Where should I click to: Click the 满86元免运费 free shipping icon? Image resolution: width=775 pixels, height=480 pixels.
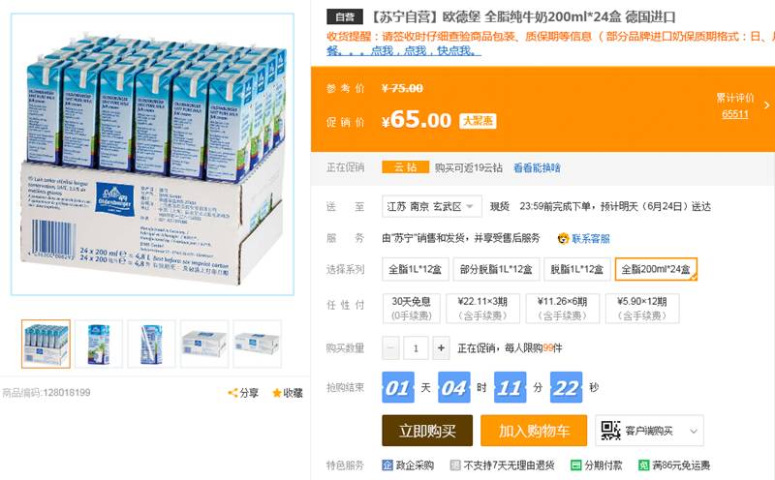click(x=643, y=465)
